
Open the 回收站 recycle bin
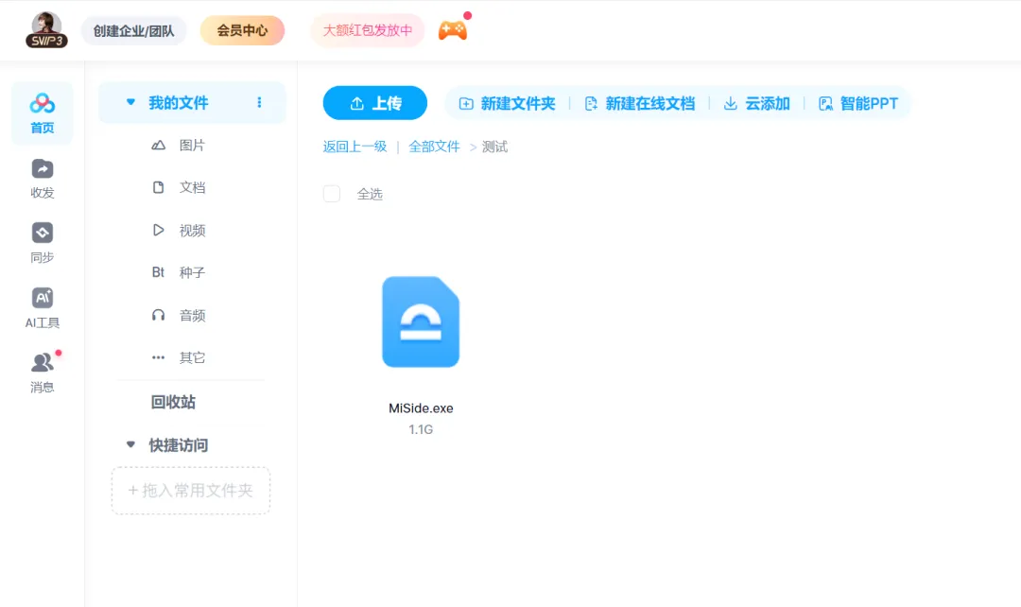pyautogui.click(x=173, y=402)
